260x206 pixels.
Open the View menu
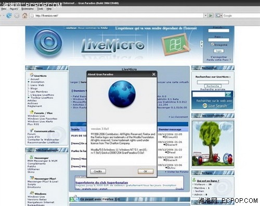pyautogui.click(x=4, y=9)
